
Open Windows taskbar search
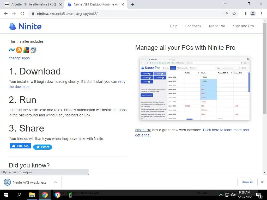[19, 195]
